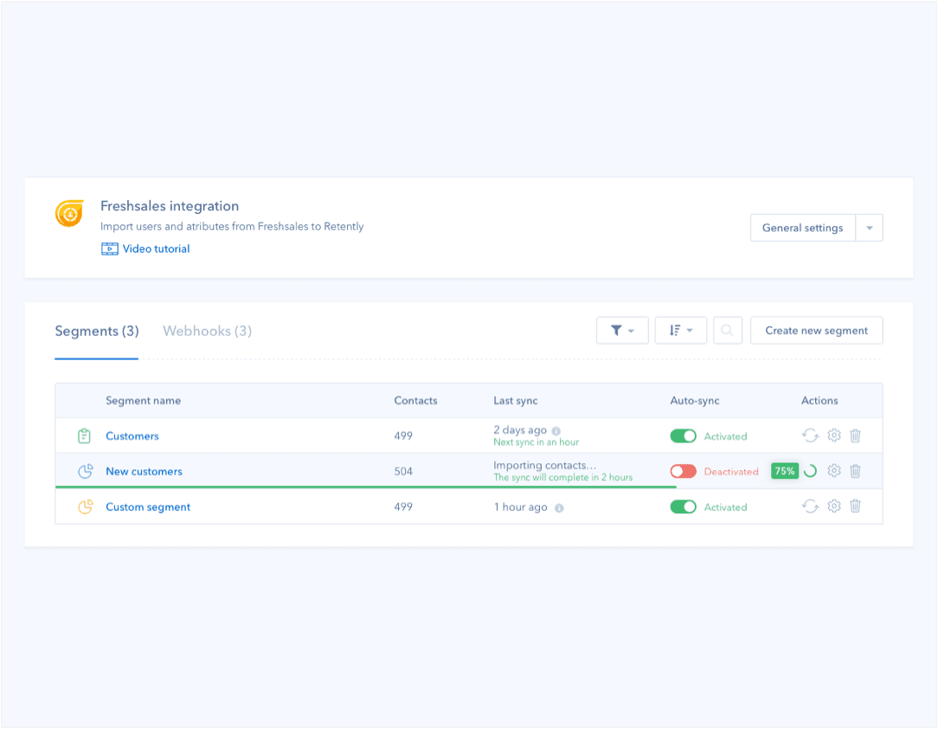Click the 75% progress badge

click(x=785, y=471)
